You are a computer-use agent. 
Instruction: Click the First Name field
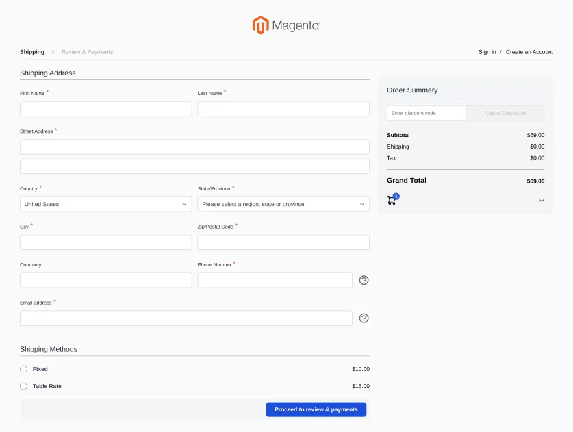click(105, 108)
